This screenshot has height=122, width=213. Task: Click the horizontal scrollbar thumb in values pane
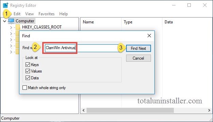[x=130, y=110]
